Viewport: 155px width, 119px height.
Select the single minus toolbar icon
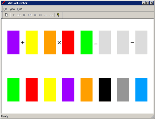[46, 15]
